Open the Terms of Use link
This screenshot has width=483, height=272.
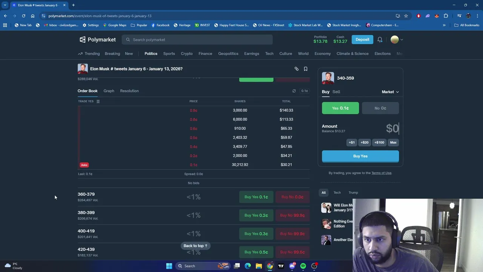[x=381, y=173]
